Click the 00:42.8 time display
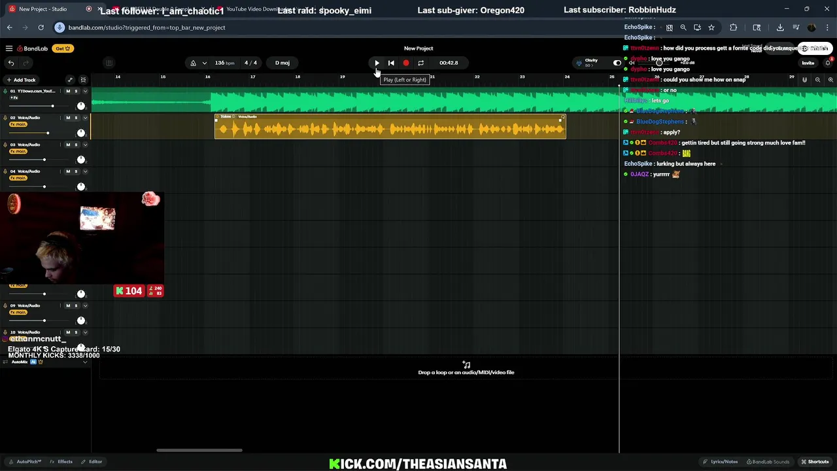Screen dimensions: 837x471 (x=449, y=63)
